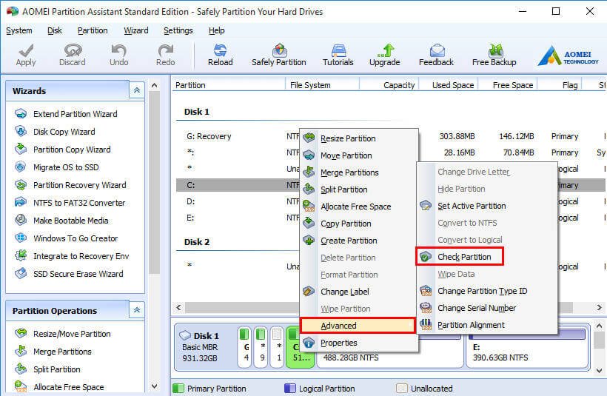Click the Free Backup toolbar icon

pos(494,55)
